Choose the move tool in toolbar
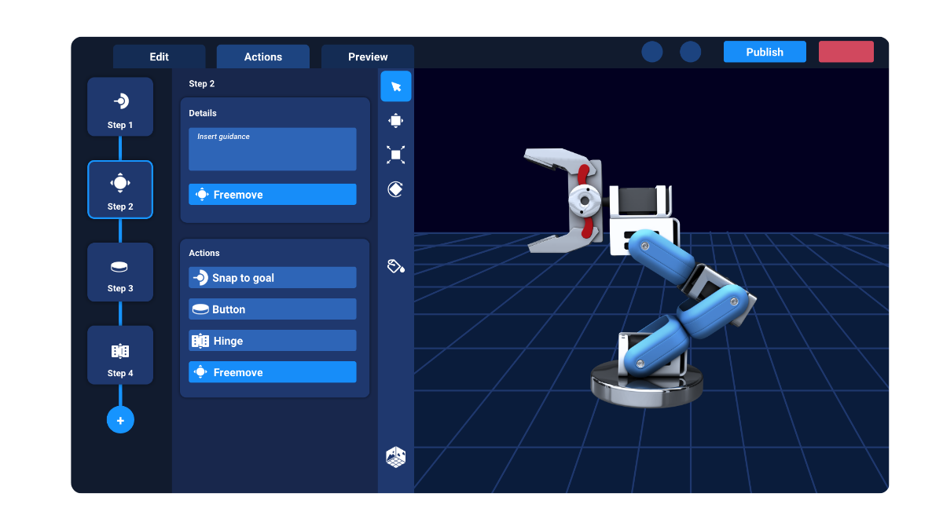The height and width of the screenshot is (530, 943). tap(396, 120)
